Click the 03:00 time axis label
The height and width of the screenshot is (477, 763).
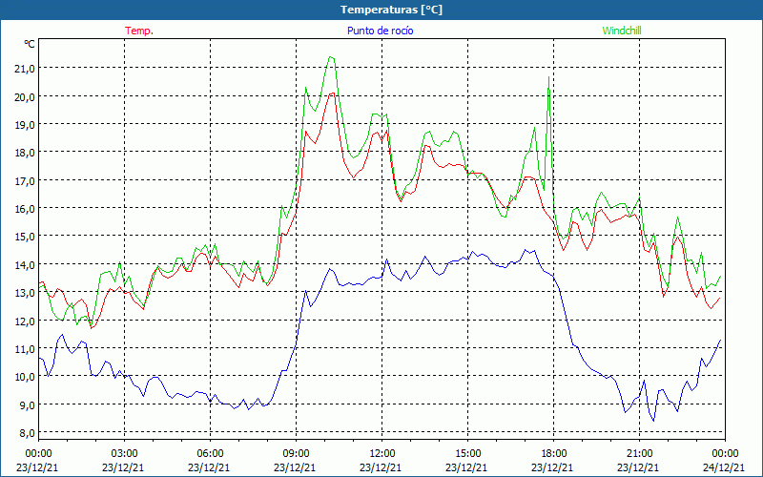click(x=124, y=454)
